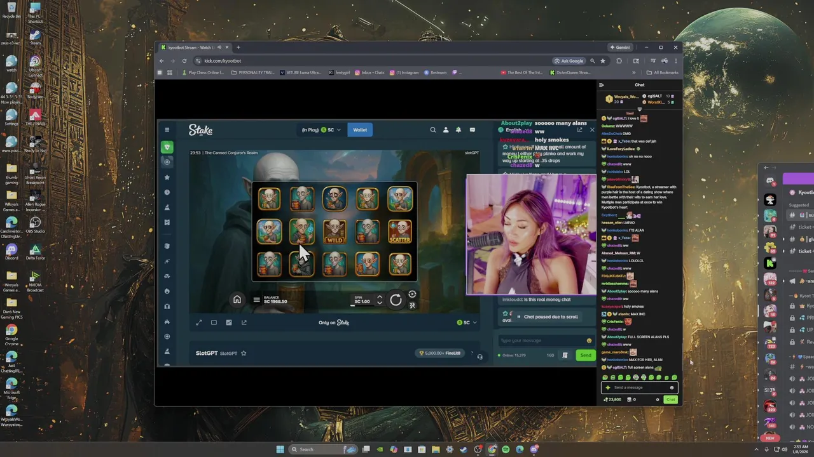Click the browser address bar
Viewport: 814px width, 457px height.
point(369,61)
